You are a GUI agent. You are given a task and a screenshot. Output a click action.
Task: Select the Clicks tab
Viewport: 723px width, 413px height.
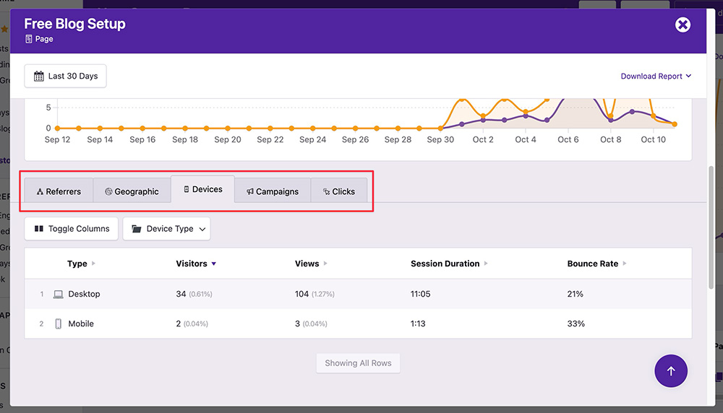[338, 191]
